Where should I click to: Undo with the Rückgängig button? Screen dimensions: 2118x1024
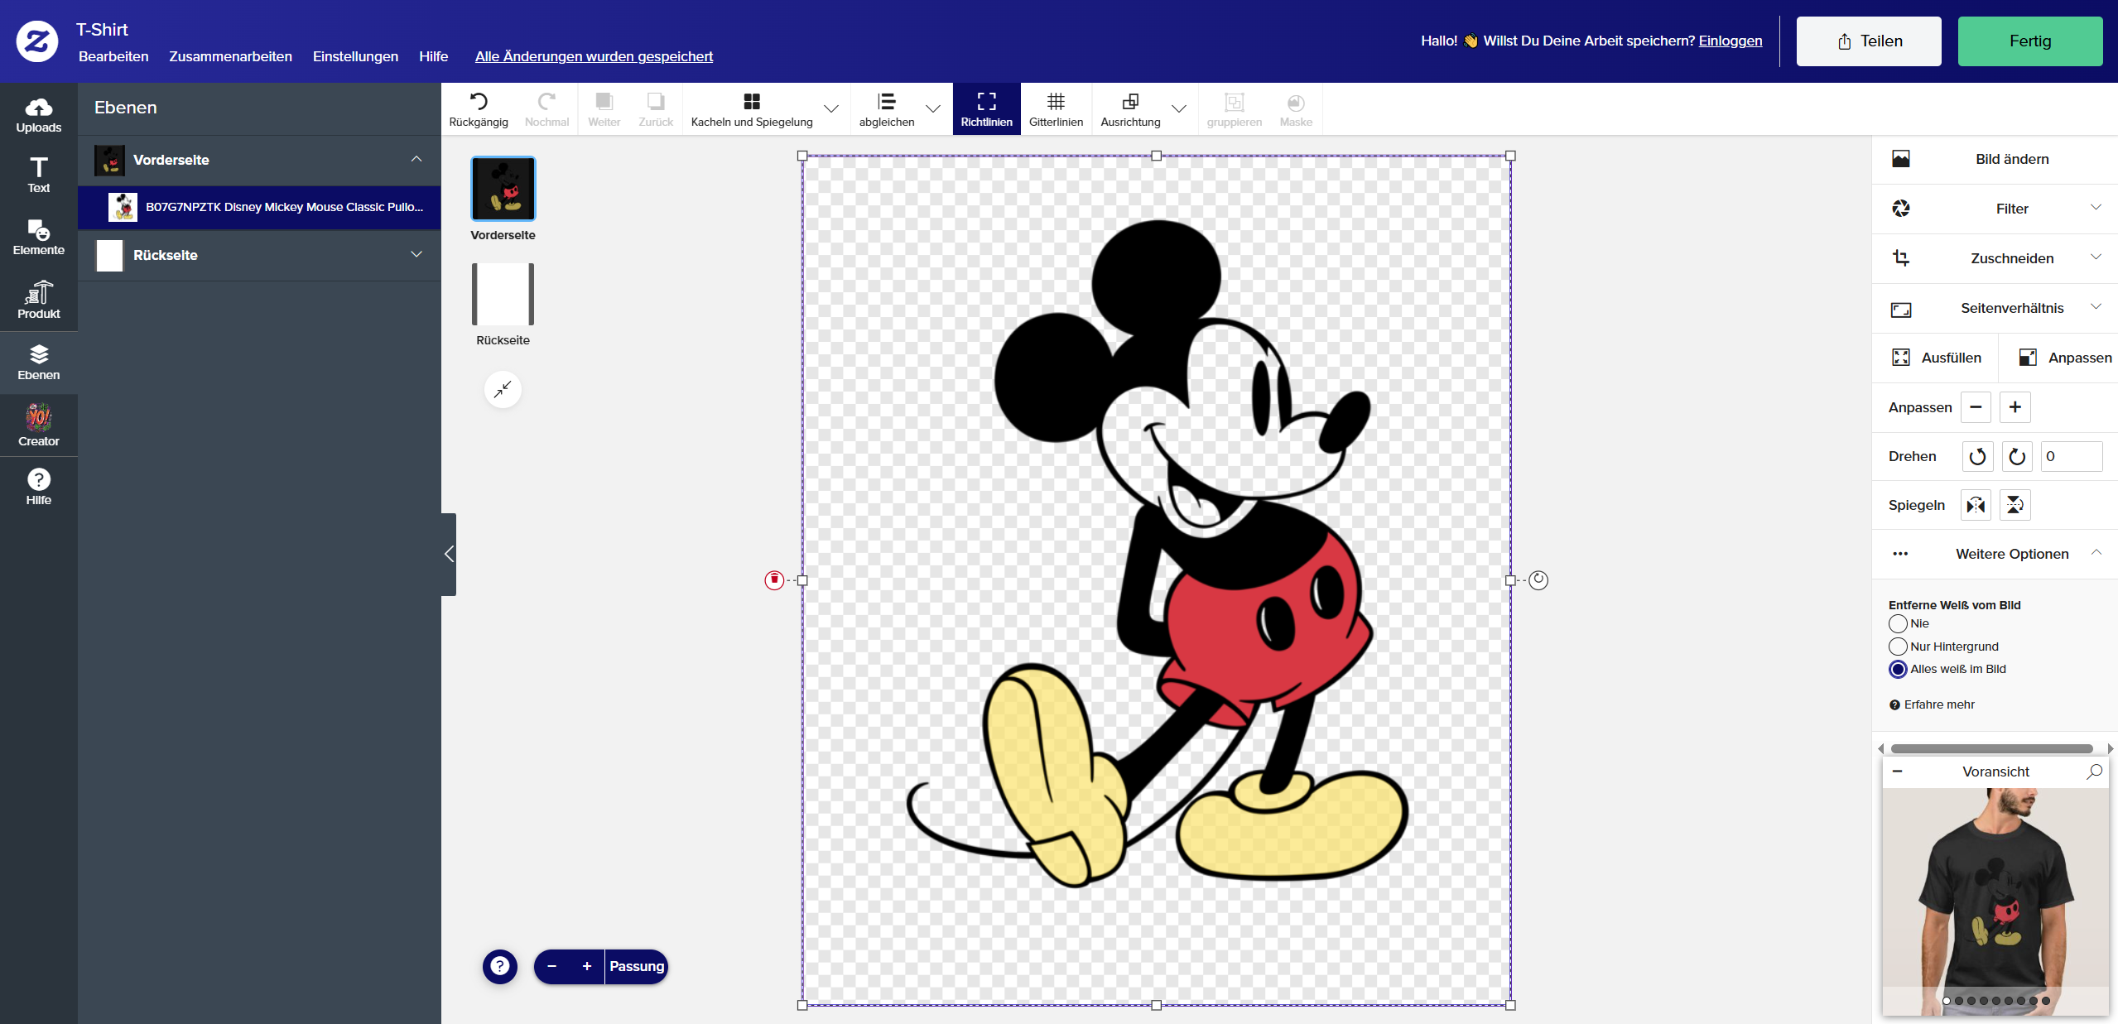(479, 109)
